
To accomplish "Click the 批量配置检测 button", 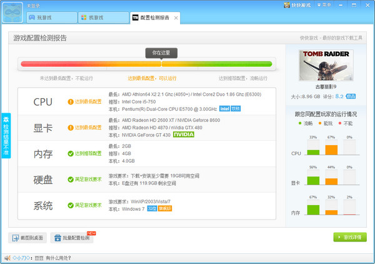I will point(72,238).
